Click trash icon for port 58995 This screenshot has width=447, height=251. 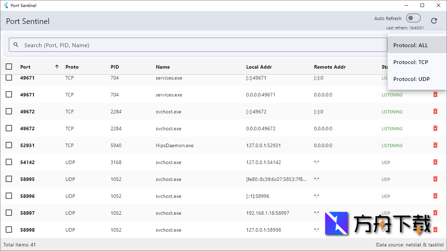(x=435, y=179)
